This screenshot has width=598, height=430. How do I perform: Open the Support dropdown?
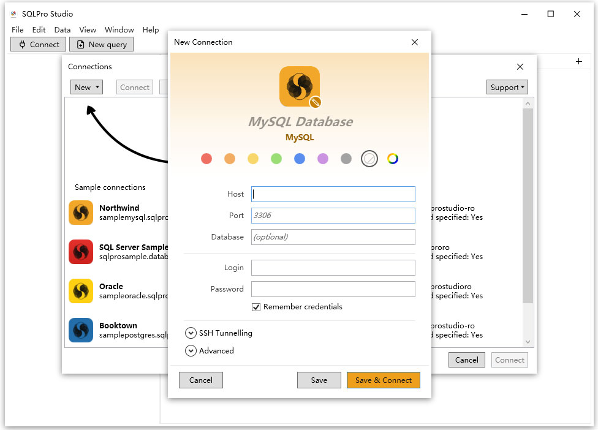507,88
